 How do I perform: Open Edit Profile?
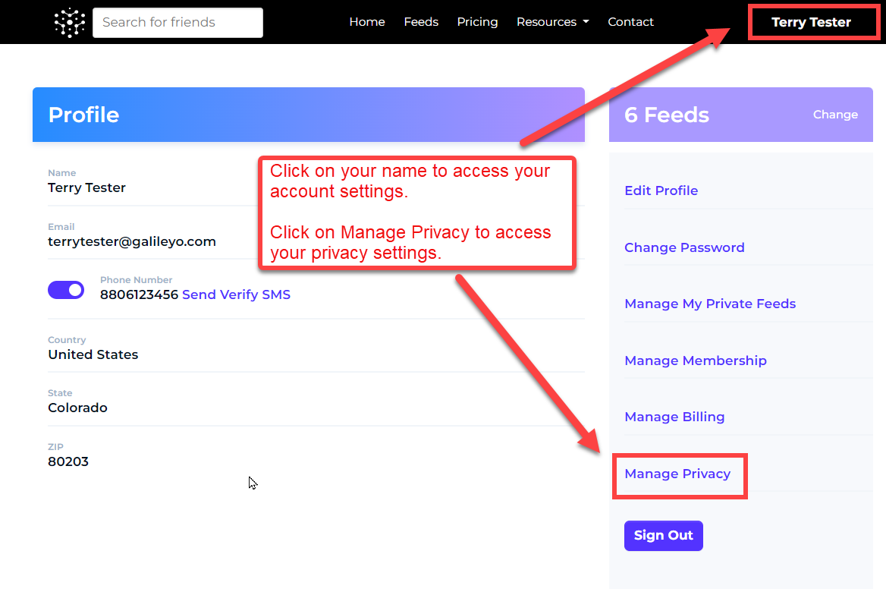(661, 191)
